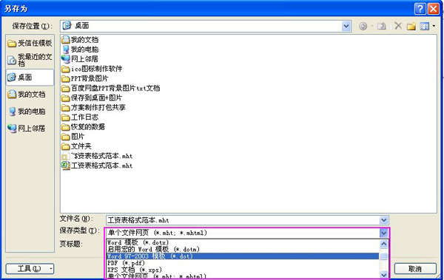Choose Word 模板 (*.dotx) type
This screenshot has height=280, width=444.
point(243,242)
